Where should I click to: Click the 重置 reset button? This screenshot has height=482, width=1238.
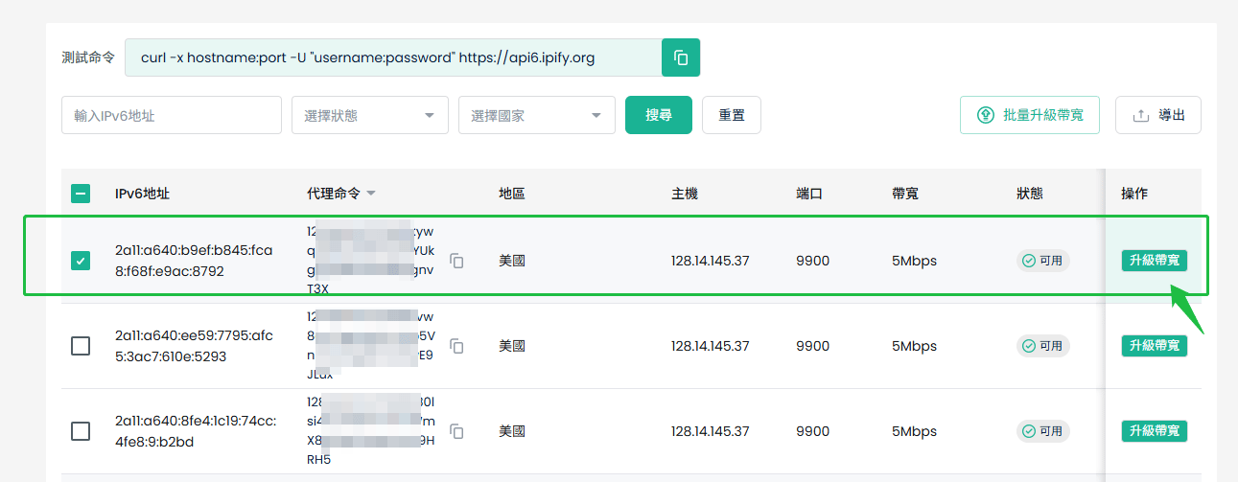click(732, 115)
